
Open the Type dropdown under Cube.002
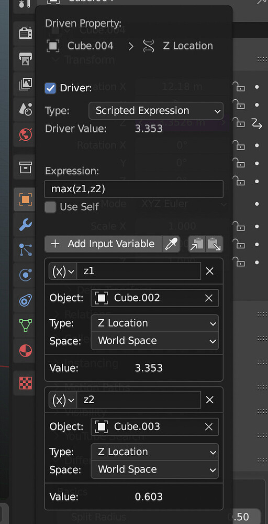154,323
